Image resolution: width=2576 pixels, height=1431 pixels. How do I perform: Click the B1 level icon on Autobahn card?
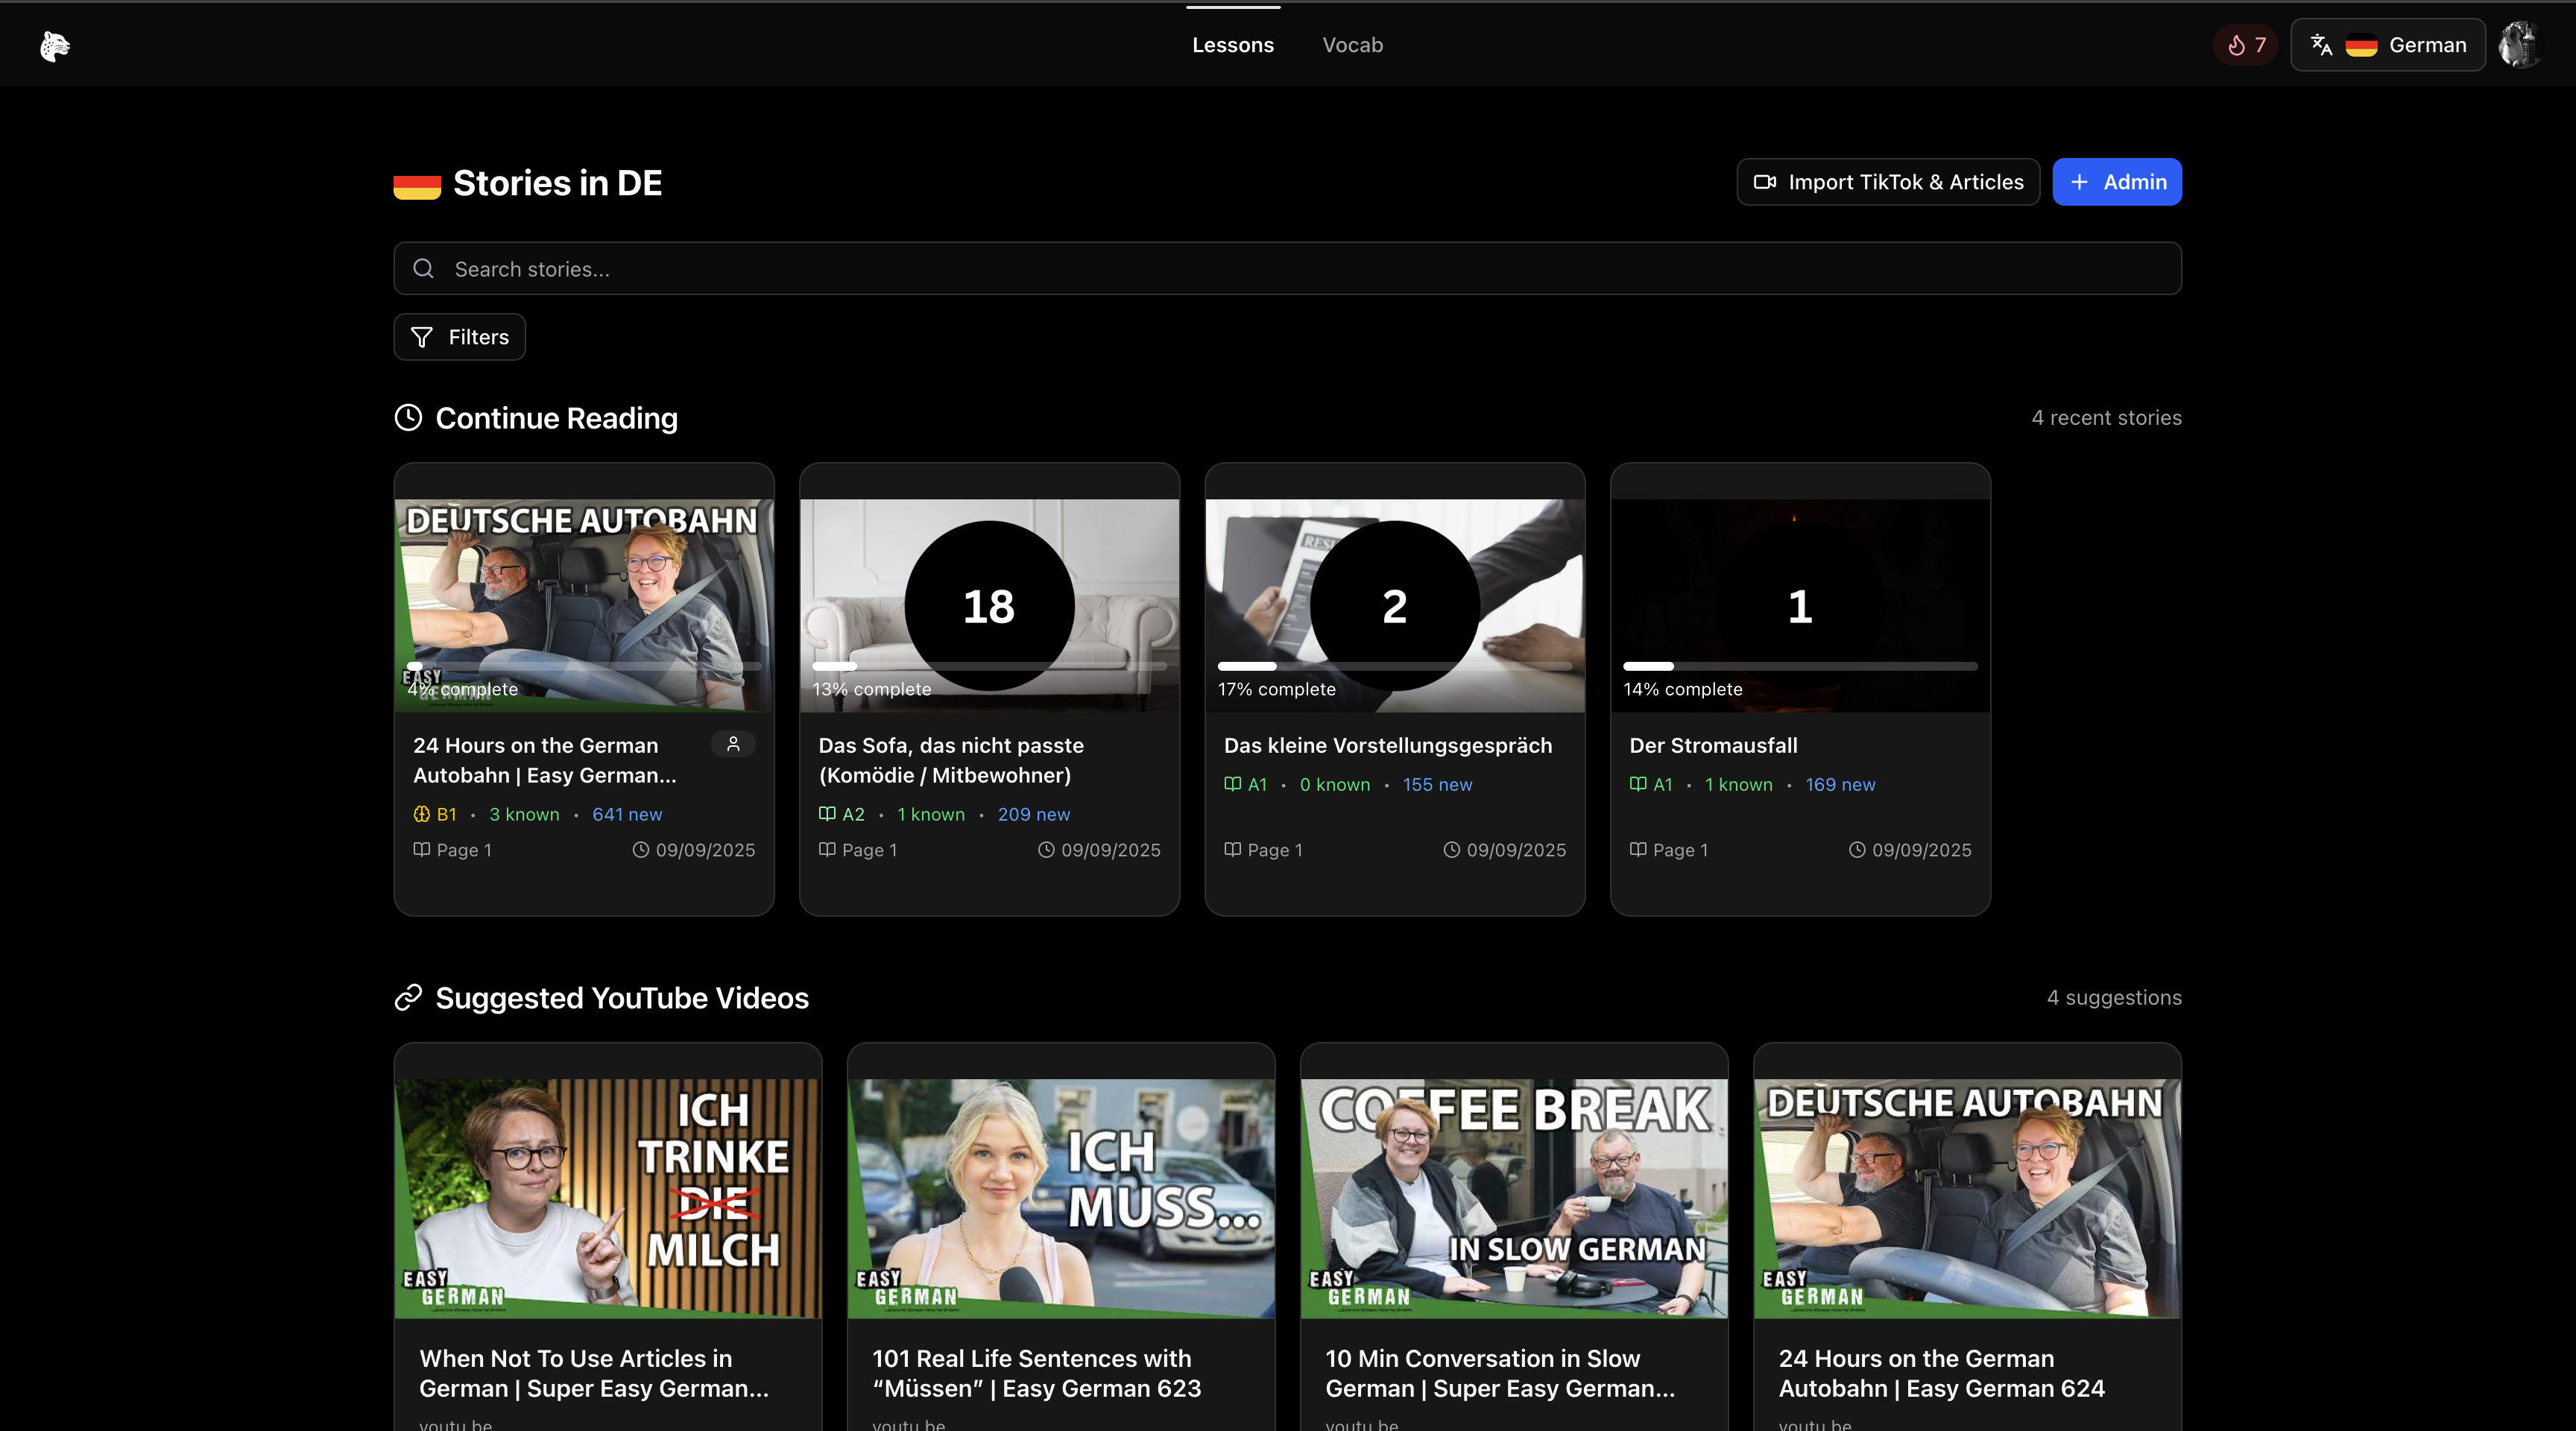tap(422, 814)
